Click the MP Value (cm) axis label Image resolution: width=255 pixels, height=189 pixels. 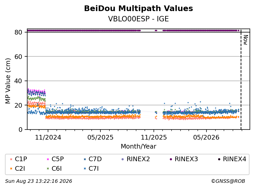click(8, 81)
